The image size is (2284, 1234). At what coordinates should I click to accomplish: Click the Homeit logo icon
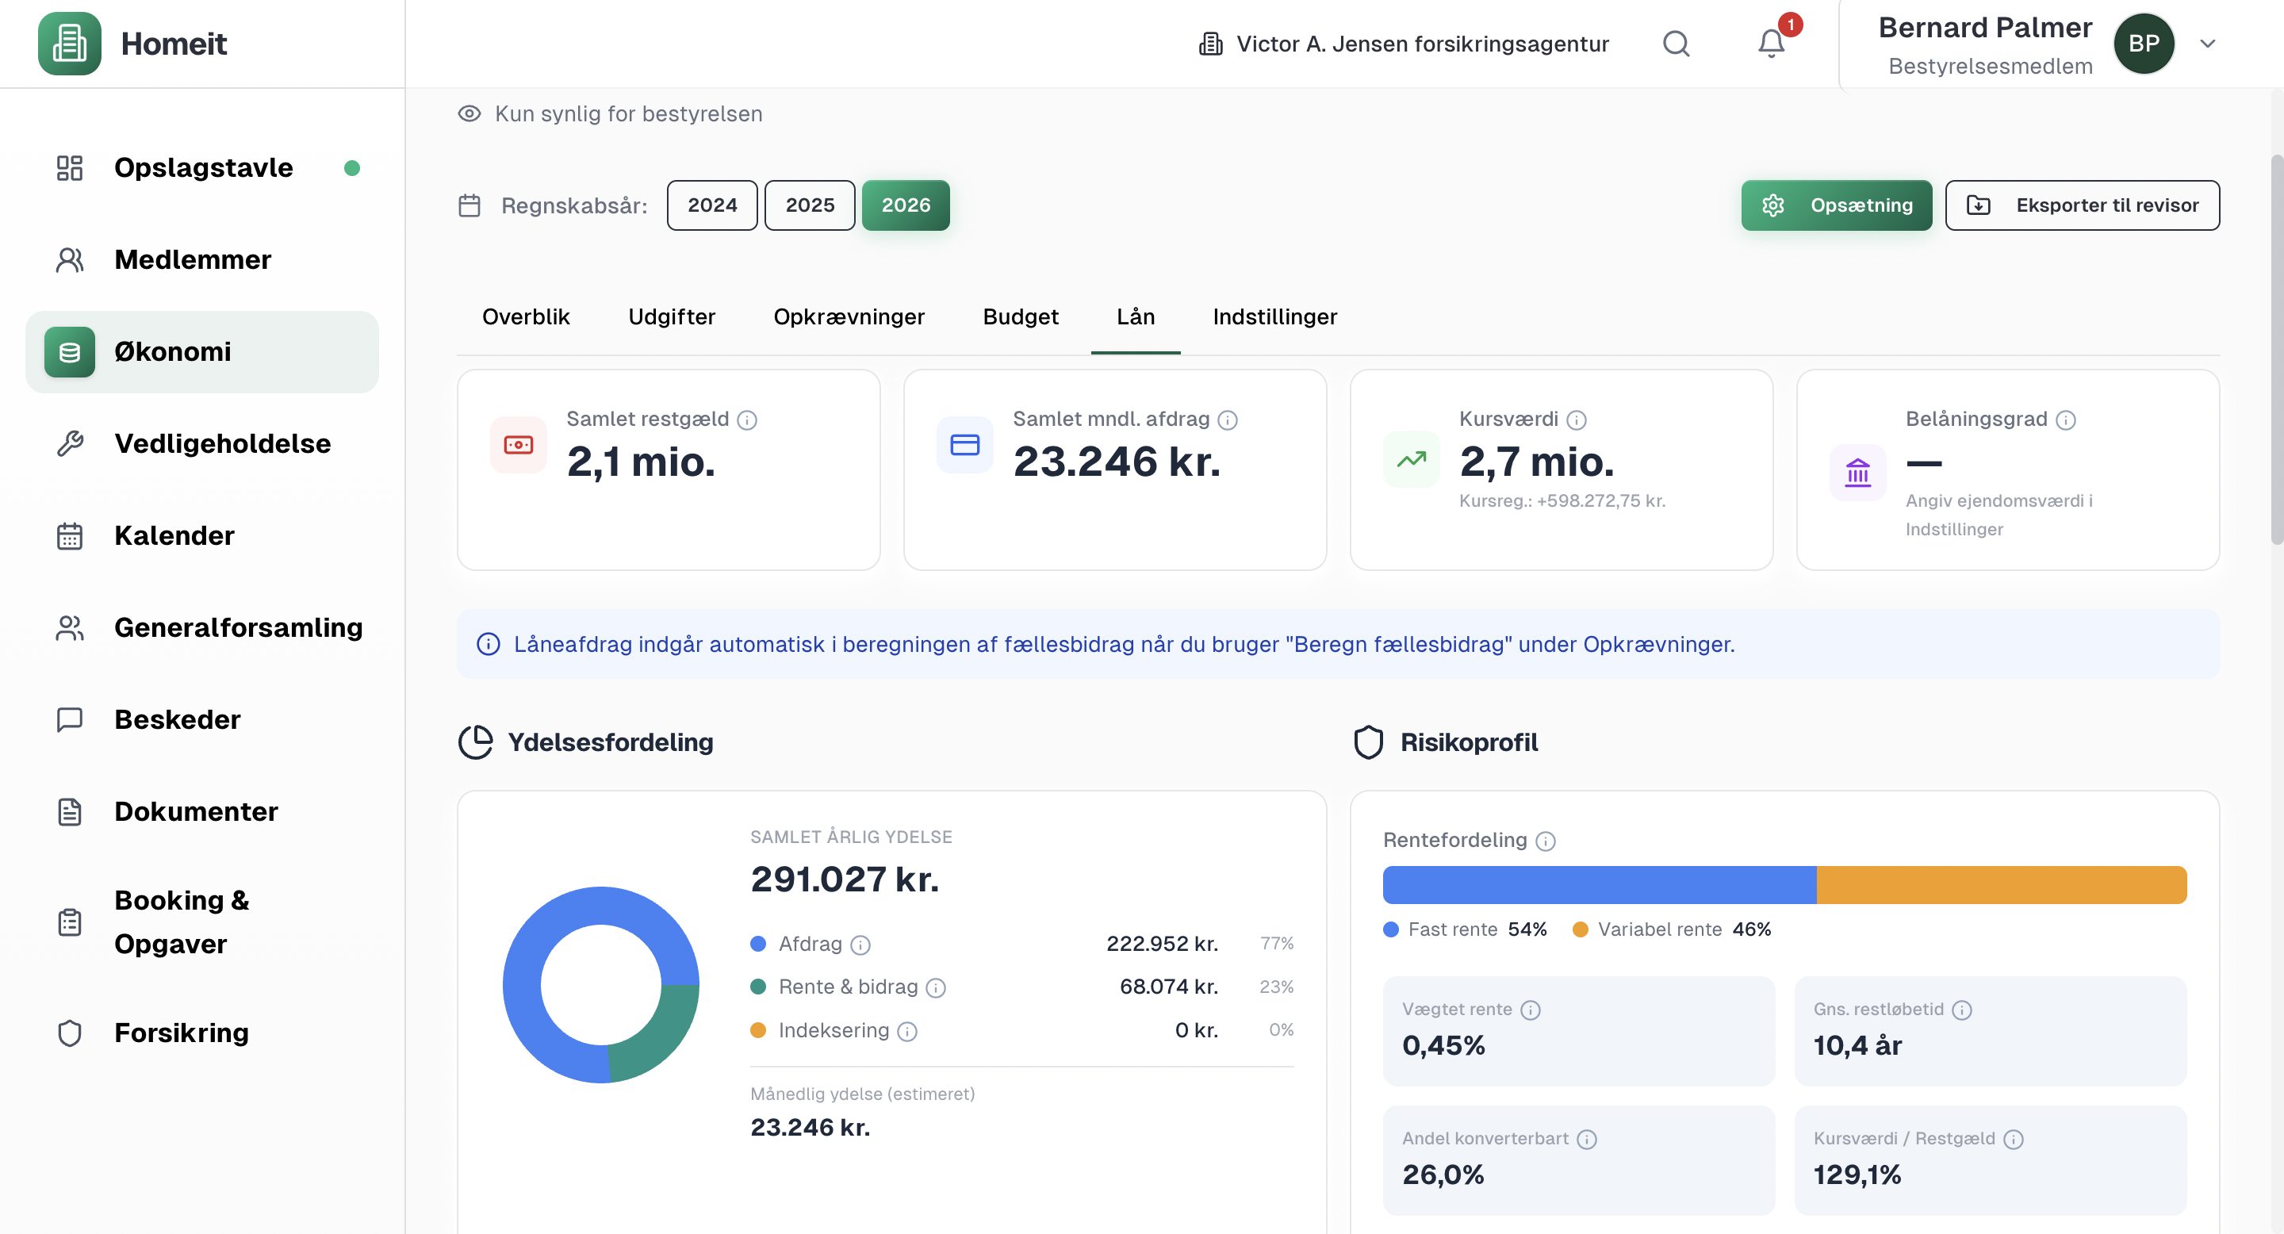69,44
